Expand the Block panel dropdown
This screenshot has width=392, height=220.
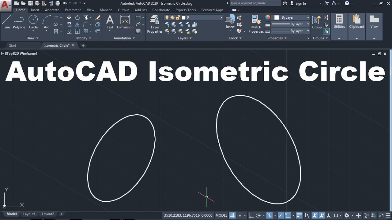point(236,38)
